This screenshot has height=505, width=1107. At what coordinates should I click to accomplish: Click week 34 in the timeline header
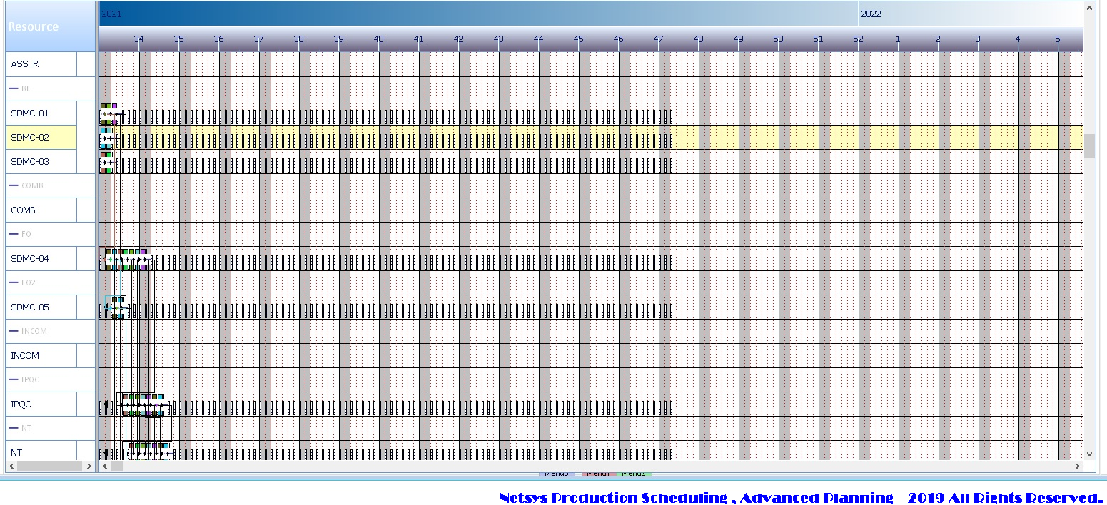pyautogui.click(x=138, y=39)
